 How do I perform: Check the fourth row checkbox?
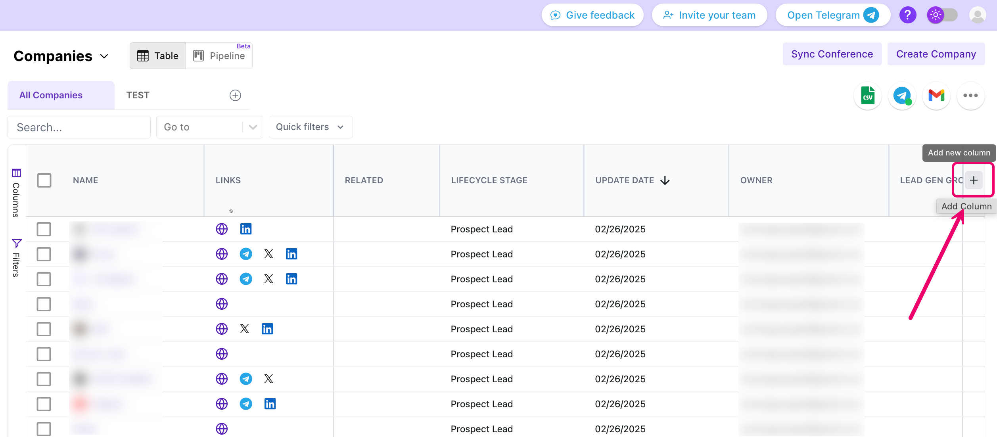[44, 304]
